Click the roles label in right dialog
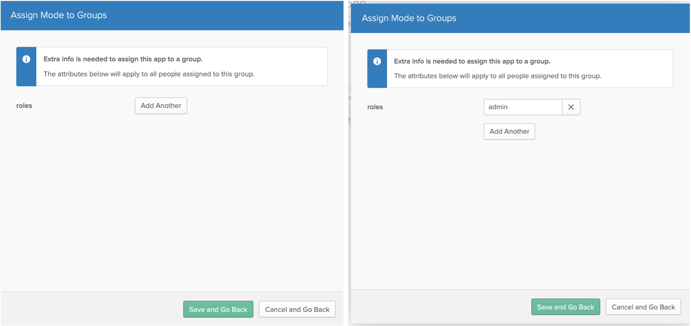 [375, 107]
